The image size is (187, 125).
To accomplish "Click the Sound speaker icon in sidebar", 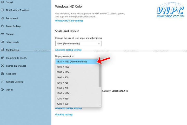I will (2, 2).
